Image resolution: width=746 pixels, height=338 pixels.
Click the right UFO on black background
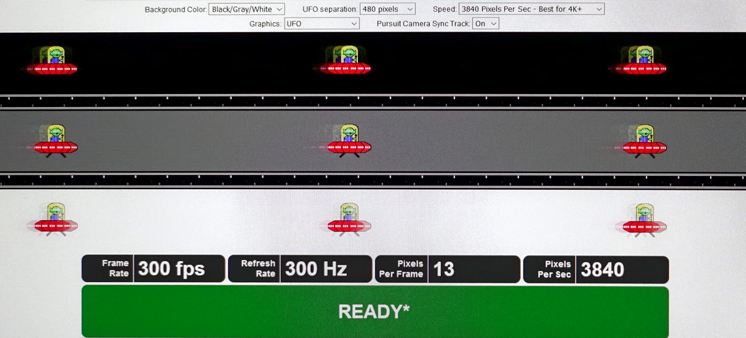[640, 60]
